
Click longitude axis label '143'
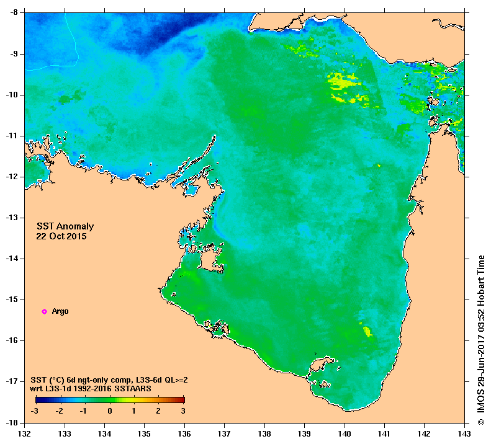coord(464,433)
